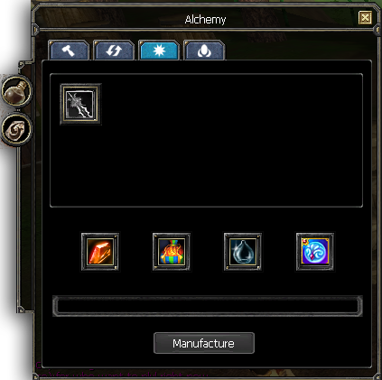Click the spiral stone side icon
Viewport: 382px width, 380px height.
point(17,130)
